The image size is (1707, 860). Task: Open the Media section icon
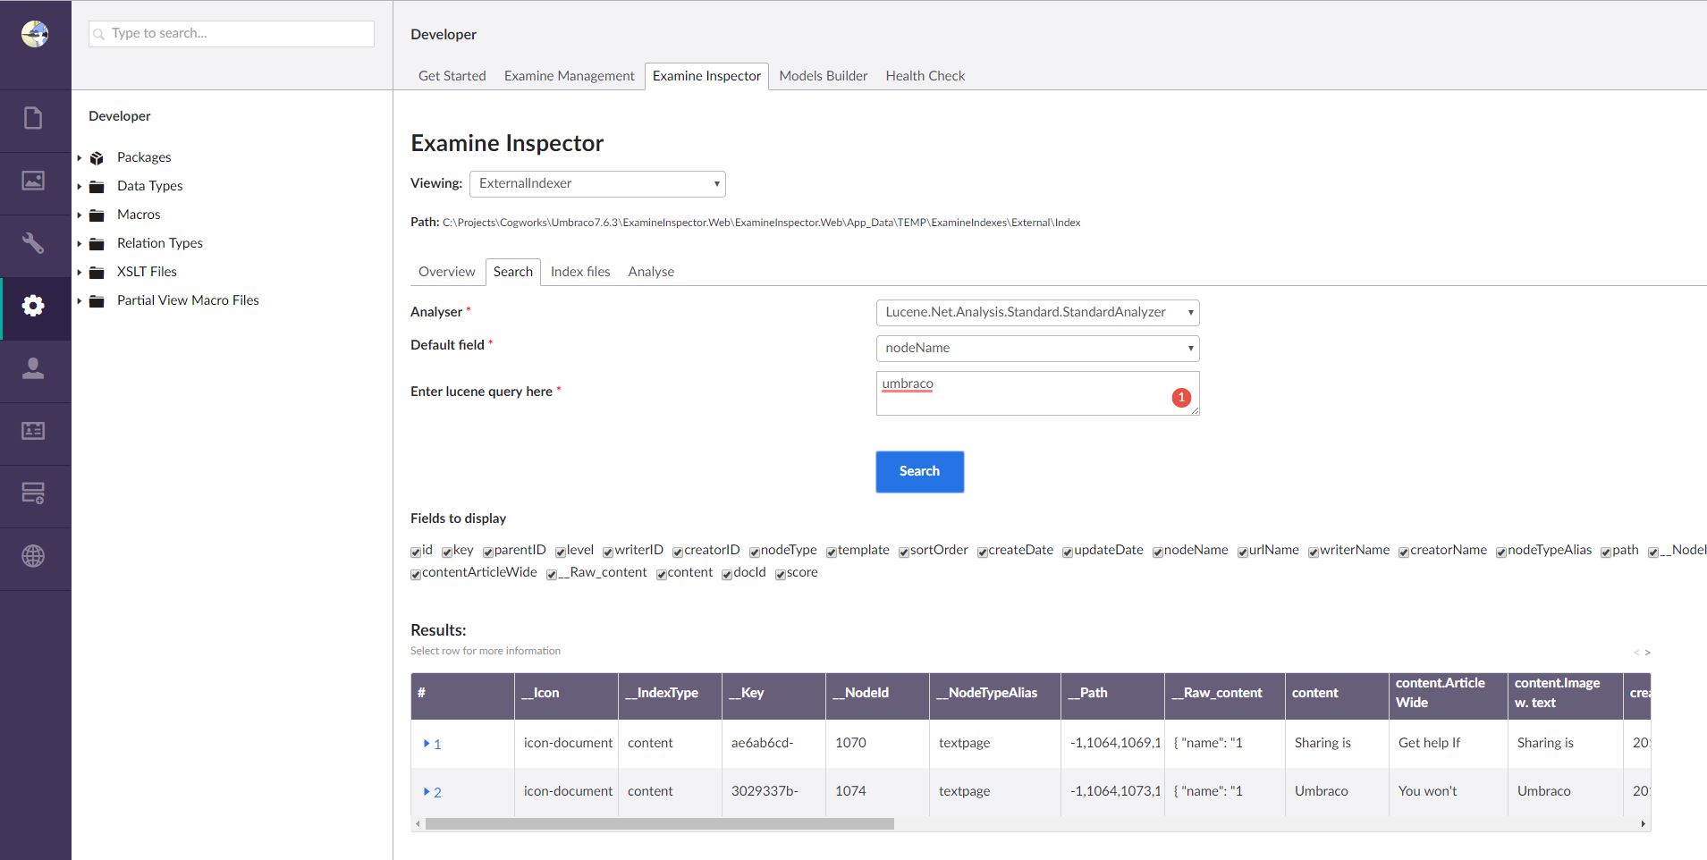[x=33, y=181]
